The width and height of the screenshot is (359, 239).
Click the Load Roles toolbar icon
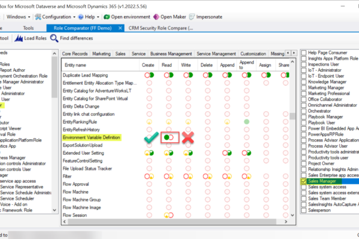click(19, 39)
